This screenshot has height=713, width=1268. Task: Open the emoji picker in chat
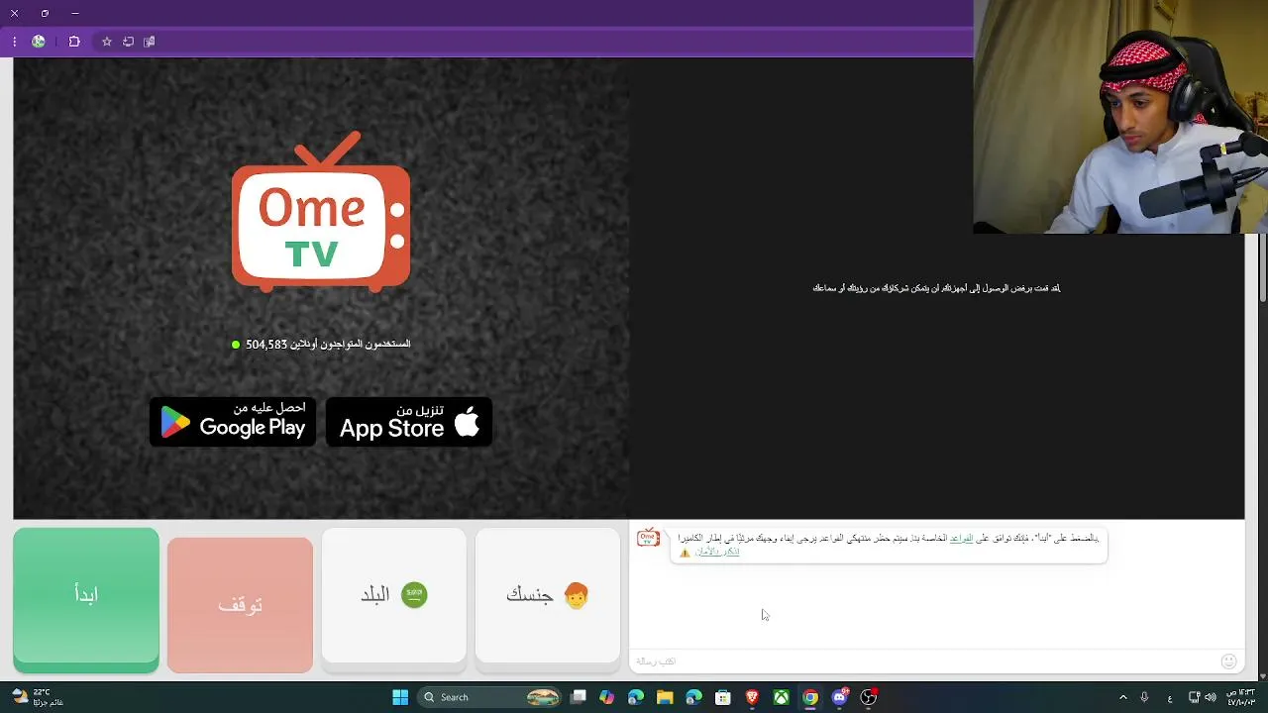(x=1228, y=662)
